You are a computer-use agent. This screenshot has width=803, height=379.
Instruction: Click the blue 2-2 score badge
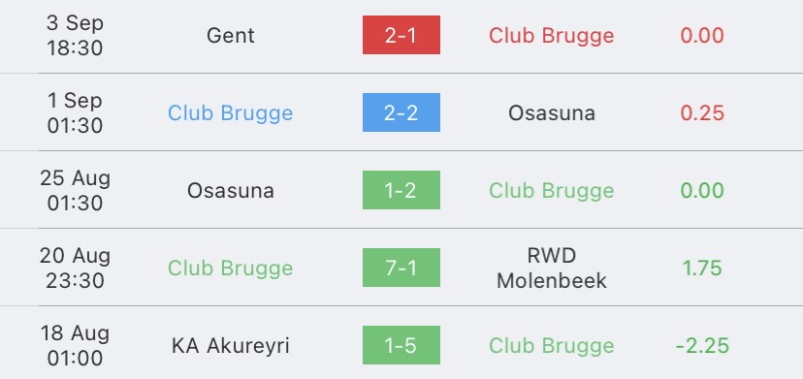click(x=401, y=112)
